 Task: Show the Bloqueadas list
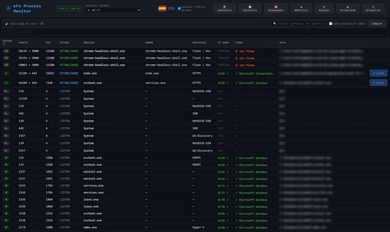pyautogui.click(x=276, y=8)
